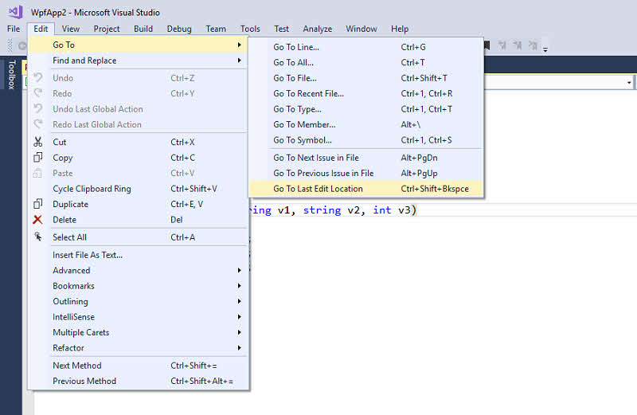This screenshot has width=637, height=415.
Task: Choose Go To Recent File...
Action: click(x=366, y=93)
